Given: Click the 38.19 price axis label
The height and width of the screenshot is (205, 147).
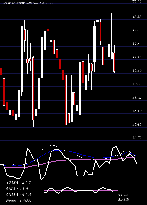Looking at the screenshot, I should [137, 111].
